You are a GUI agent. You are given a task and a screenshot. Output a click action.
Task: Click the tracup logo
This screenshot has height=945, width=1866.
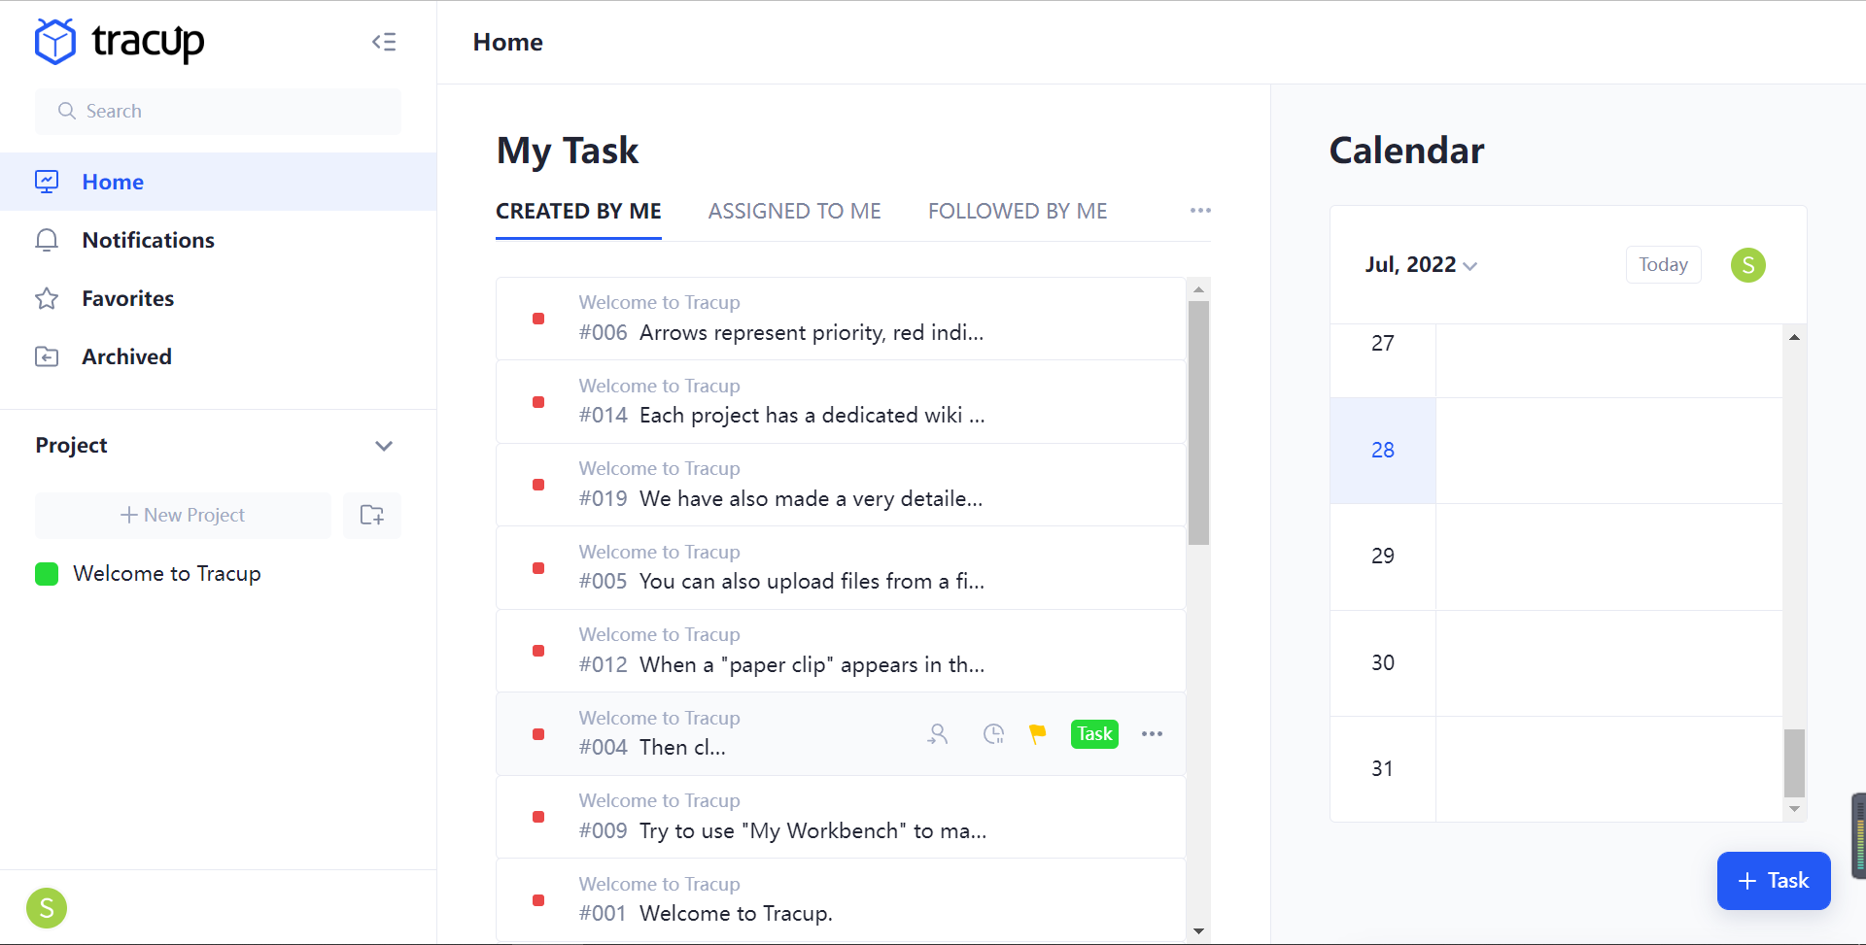point(120,42)
